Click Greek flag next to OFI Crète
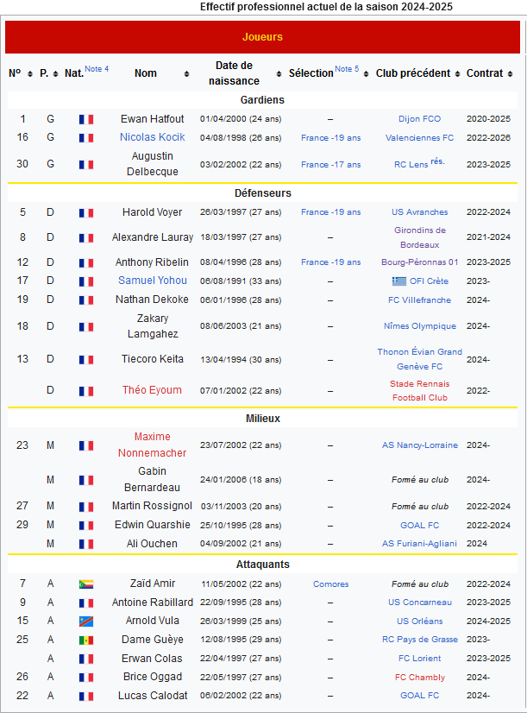Screen dimensions: 527x713 click(x=398, y=281)
